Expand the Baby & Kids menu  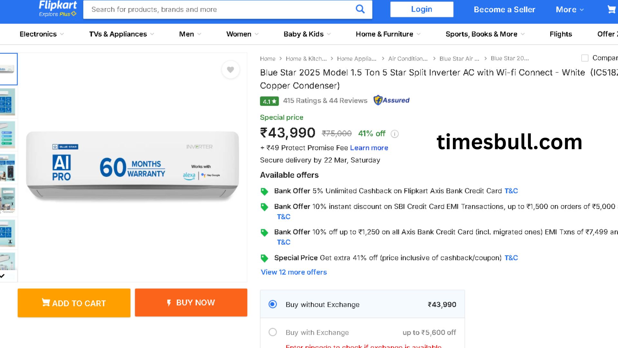307,34
